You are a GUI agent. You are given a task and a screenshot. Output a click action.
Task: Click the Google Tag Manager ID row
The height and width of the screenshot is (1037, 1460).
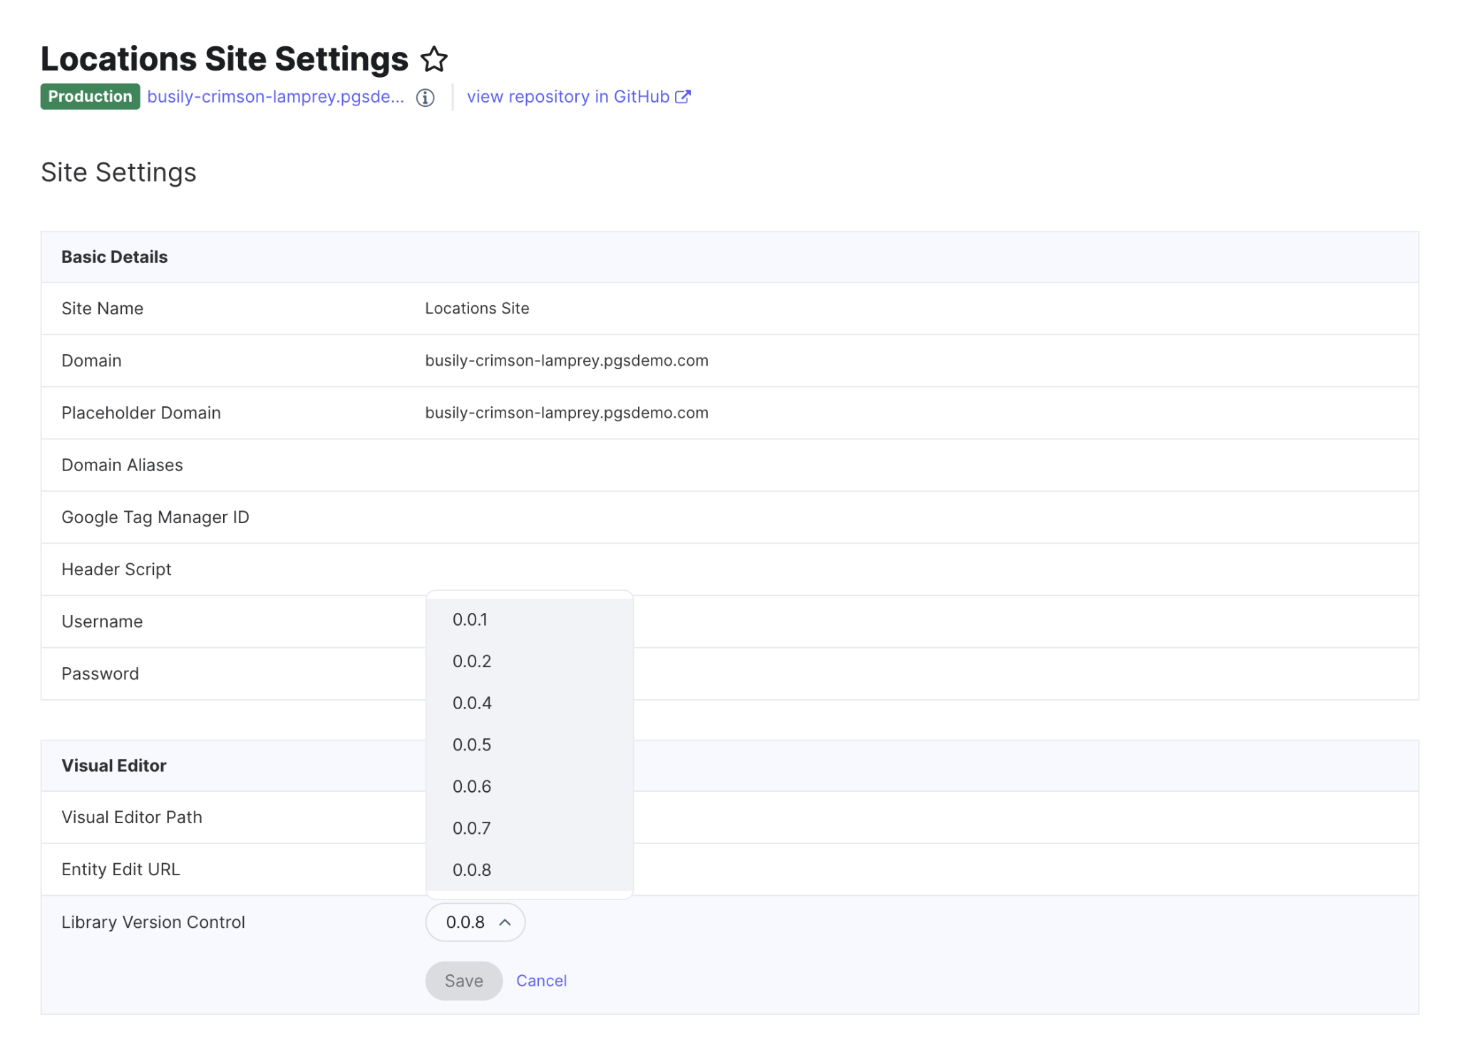pos(729,517)
